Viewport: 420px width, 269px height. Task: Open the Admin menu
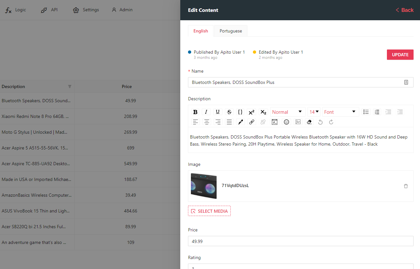coord(122,10)
